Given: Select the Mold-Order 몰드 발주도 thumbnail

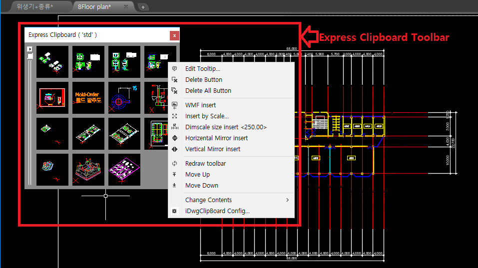Looking at the screenshot, I should [88, 98].
